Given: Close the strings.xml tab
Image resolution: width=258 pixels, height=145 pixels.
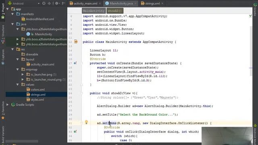Looking at the screenshot, I should (x=162, y=4).
